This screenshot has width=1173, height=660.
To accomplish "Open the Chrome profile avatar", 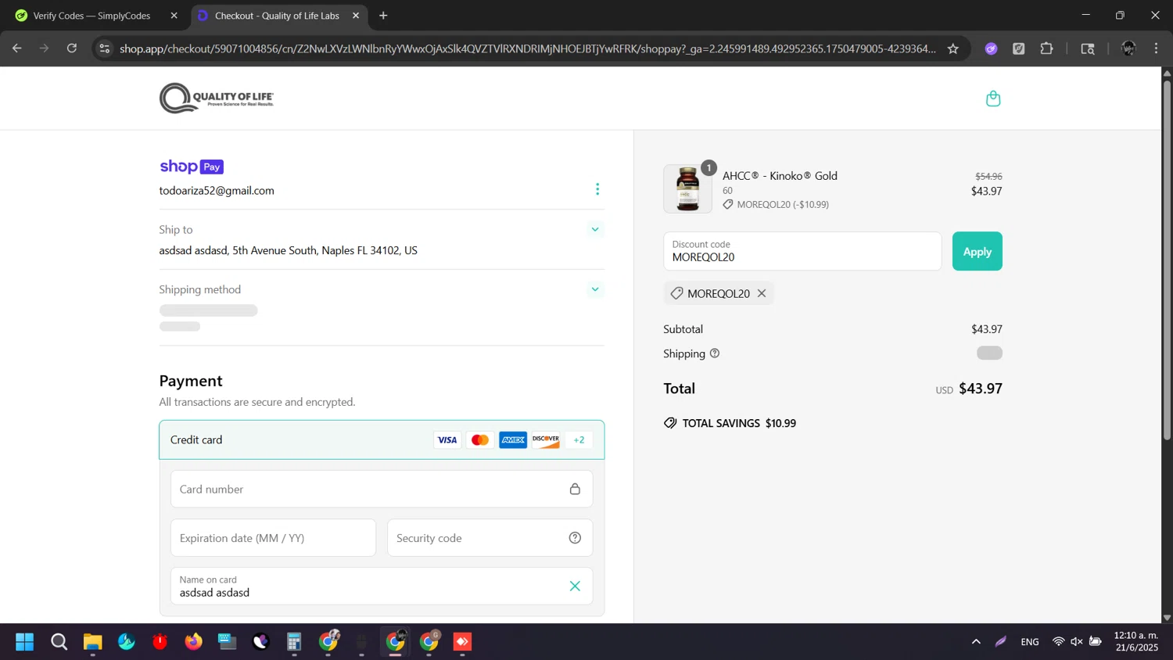I will (1128, 48).
